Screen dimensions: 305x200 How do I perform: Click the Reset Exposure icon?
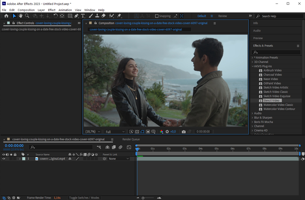(167, 132)
